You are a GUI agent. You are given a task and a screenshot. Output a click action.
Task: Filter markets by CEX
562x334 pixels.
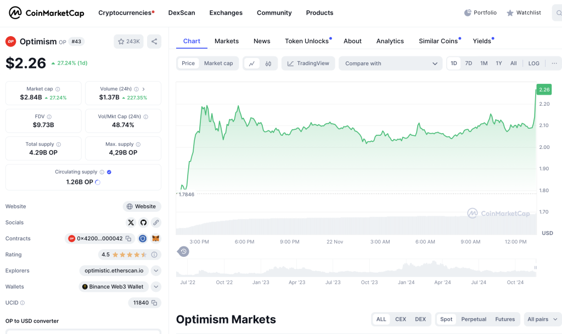[x=401, y=319]
